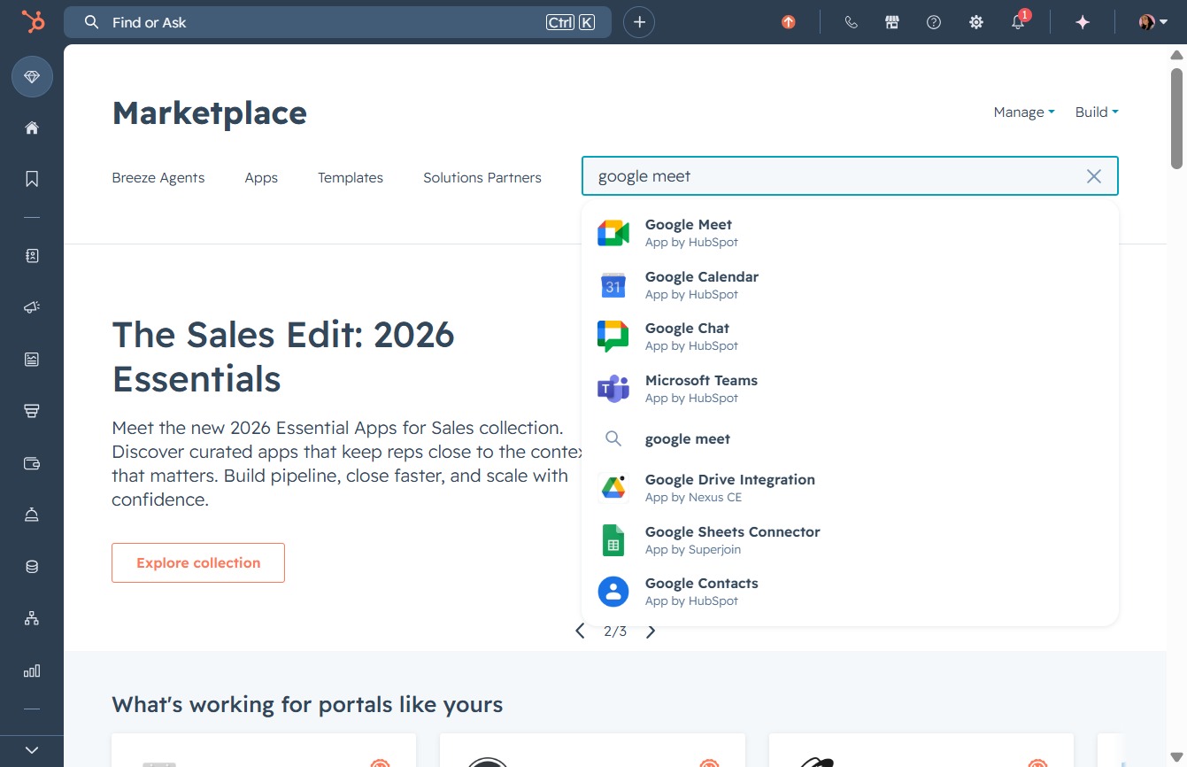Click the create new plus button

(639, 22)
